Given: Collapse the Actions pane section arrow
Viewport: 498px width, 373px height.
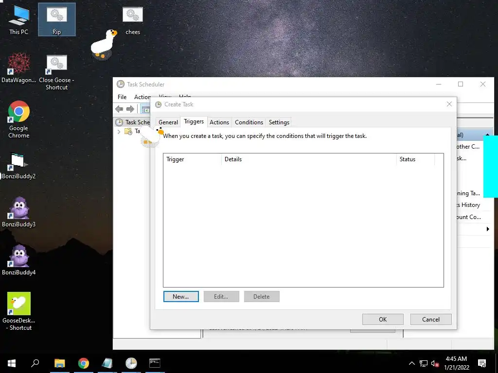Looking at the screenshot, I should pyautogui.click(x=487, y=135).
